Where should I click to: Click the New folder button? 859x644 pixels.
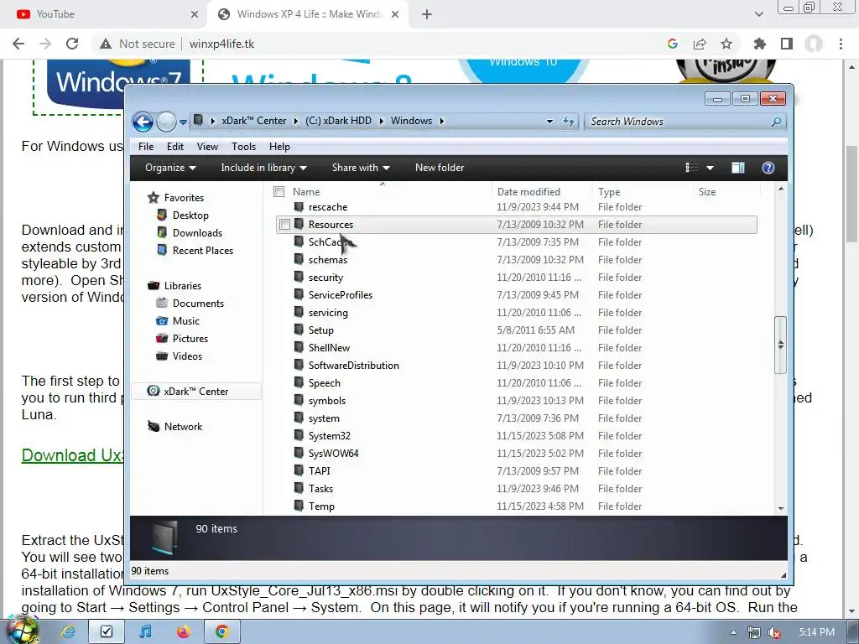click(x=440, y=168)
